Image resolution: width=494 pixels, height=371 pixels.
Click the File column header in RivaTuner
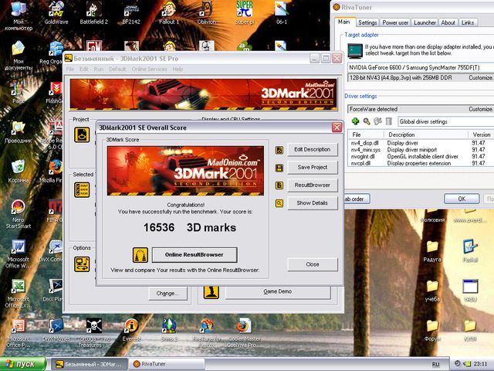coord(366,134)
